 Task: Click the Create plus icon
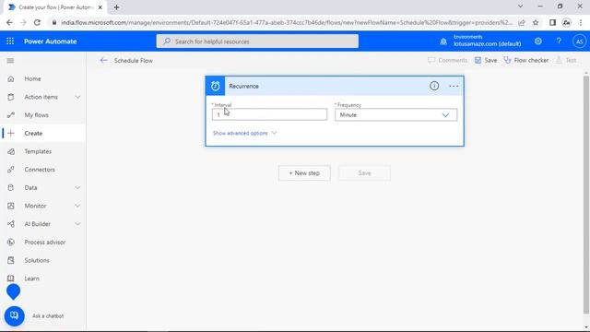tap(11, 133)
